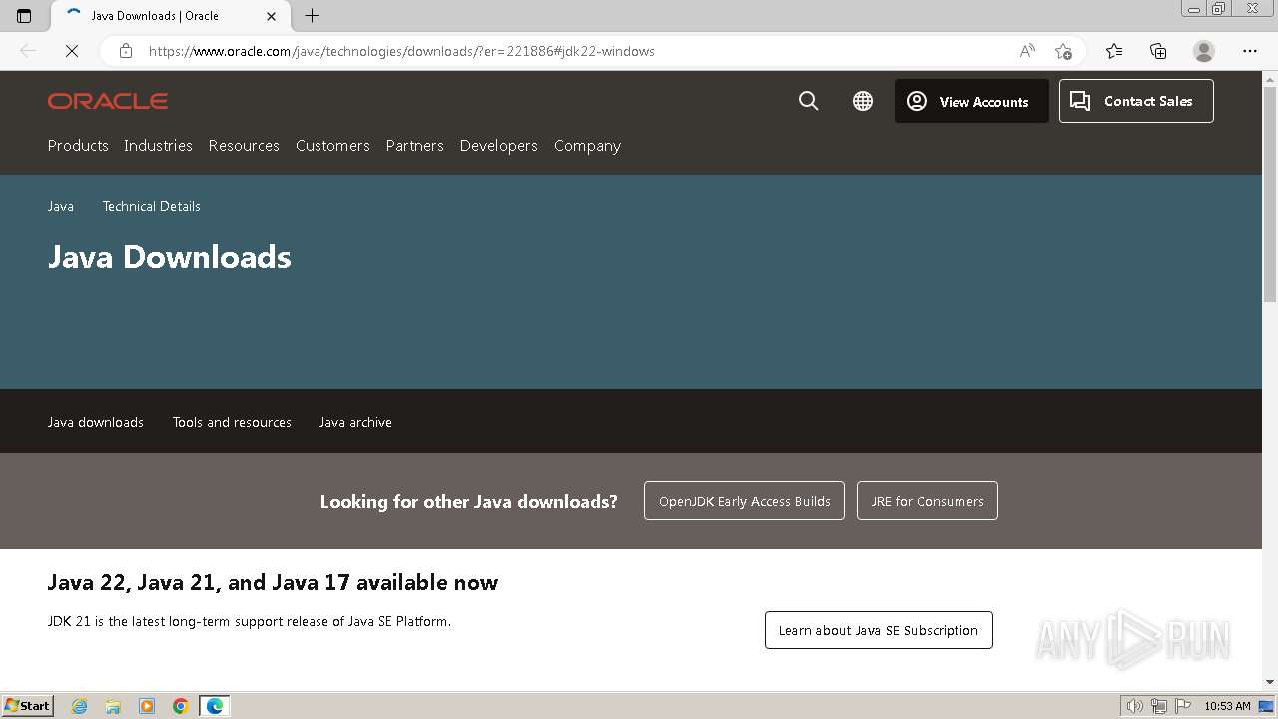1278x719 pixels.
Task: Open the Settings and more ellipsis menu
Action: 1250,51
